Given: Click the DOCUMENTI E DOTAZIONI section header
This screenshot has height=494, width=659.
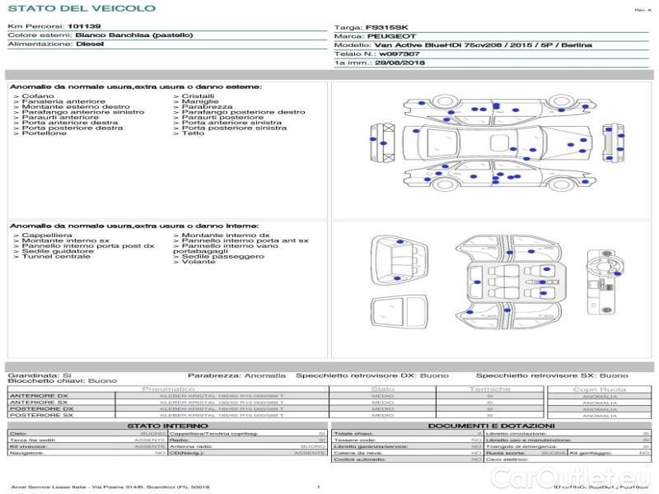Looking at the screenshot, I should [490, 426].
